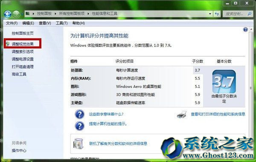Open the 工具(T) menu
256x162 pixels.
point(61,23)
